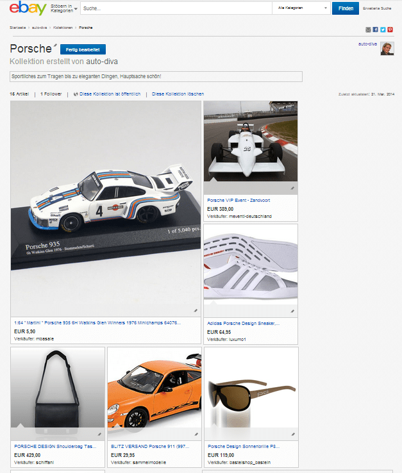Click the 1 Follower count
The height and width of the screenshot is (473, 402).
(x=51, y=94)
